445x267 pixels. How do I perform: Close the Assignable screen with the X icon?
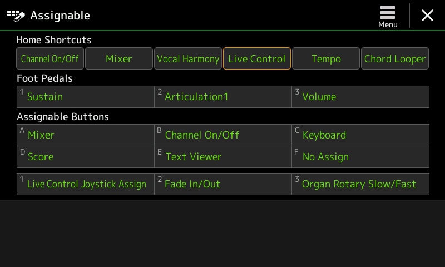point(427,16)
